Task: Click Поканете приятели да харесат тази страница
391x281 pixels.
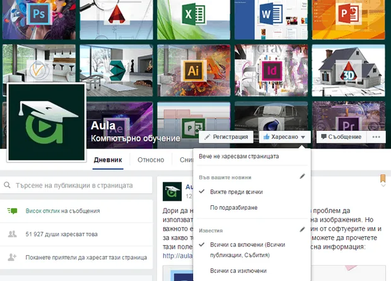Action: pyautogui.click(x=86, y=258)
